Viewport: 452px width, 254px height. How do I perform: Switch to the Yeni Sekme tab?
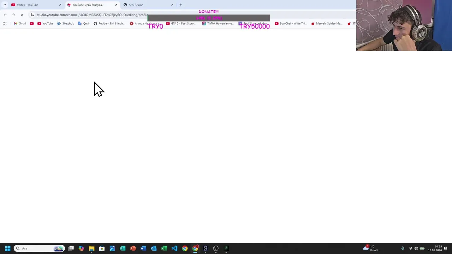148,5
